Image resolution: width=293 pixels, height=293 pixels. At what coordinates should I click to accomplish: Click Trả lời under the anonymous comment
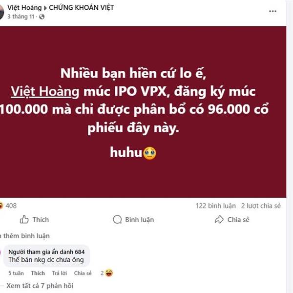pyautogui.click(x=60, y=273)
